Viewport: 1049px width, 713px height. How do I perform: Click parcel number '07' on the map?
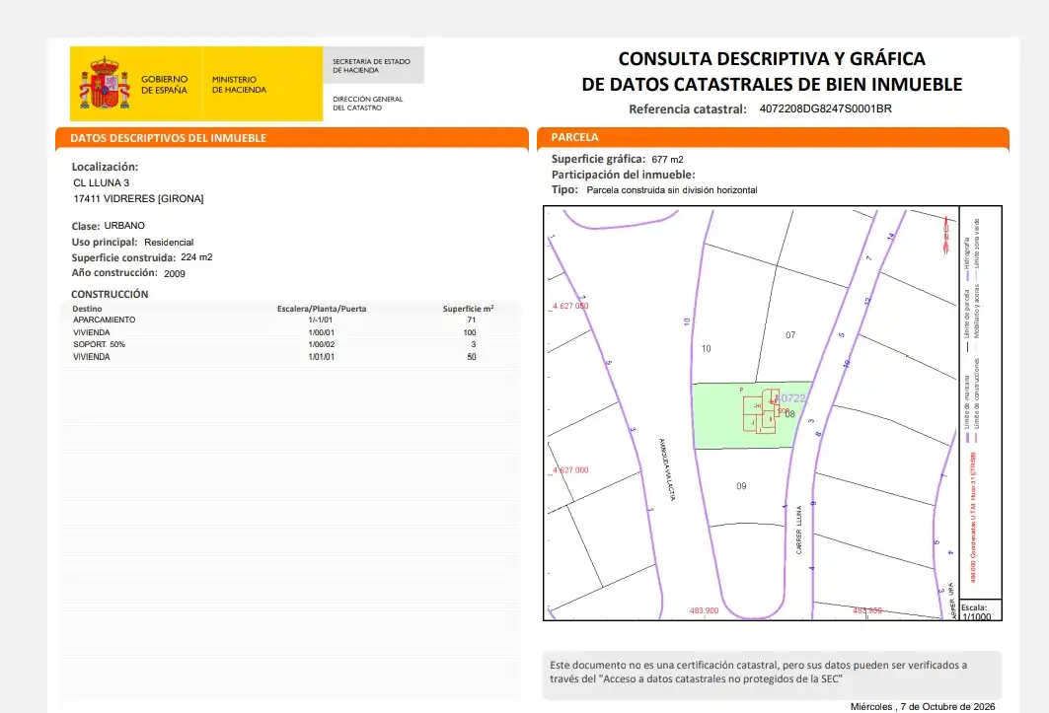(x=790, y=335)
